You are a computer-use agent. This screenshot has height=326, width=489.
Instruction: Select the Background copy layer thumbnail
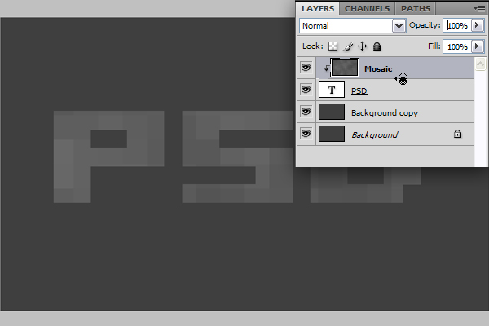pyautogui.click(x=332, y=112)
